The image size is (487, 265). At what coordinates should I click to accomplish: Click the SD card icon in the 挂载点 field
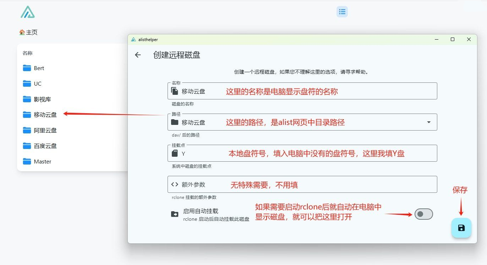coord(175,154)
